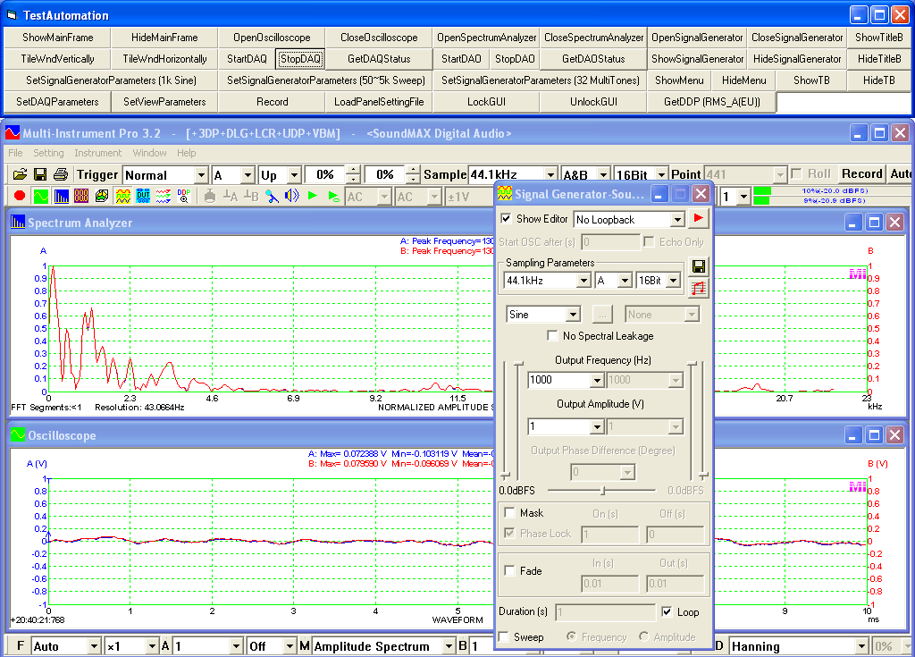Expand the Sine waveform dropdown
The width and height of the screenshot is (915, 657).
tap(572, 315)
